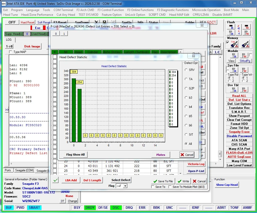Click the Plates button

(x=161, y=155)
